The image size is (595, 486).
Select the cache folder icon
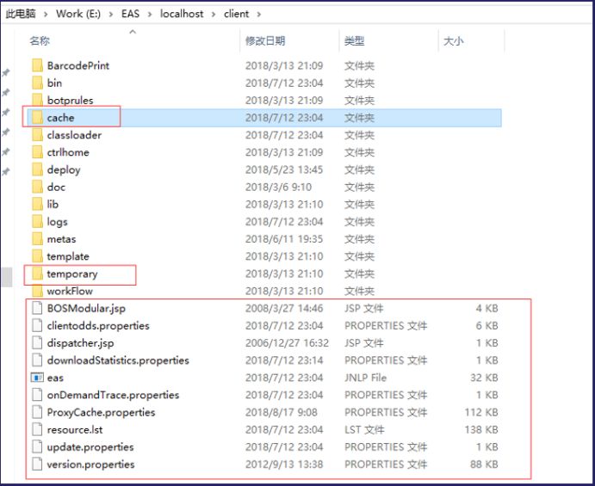click(x=37, y=118)
